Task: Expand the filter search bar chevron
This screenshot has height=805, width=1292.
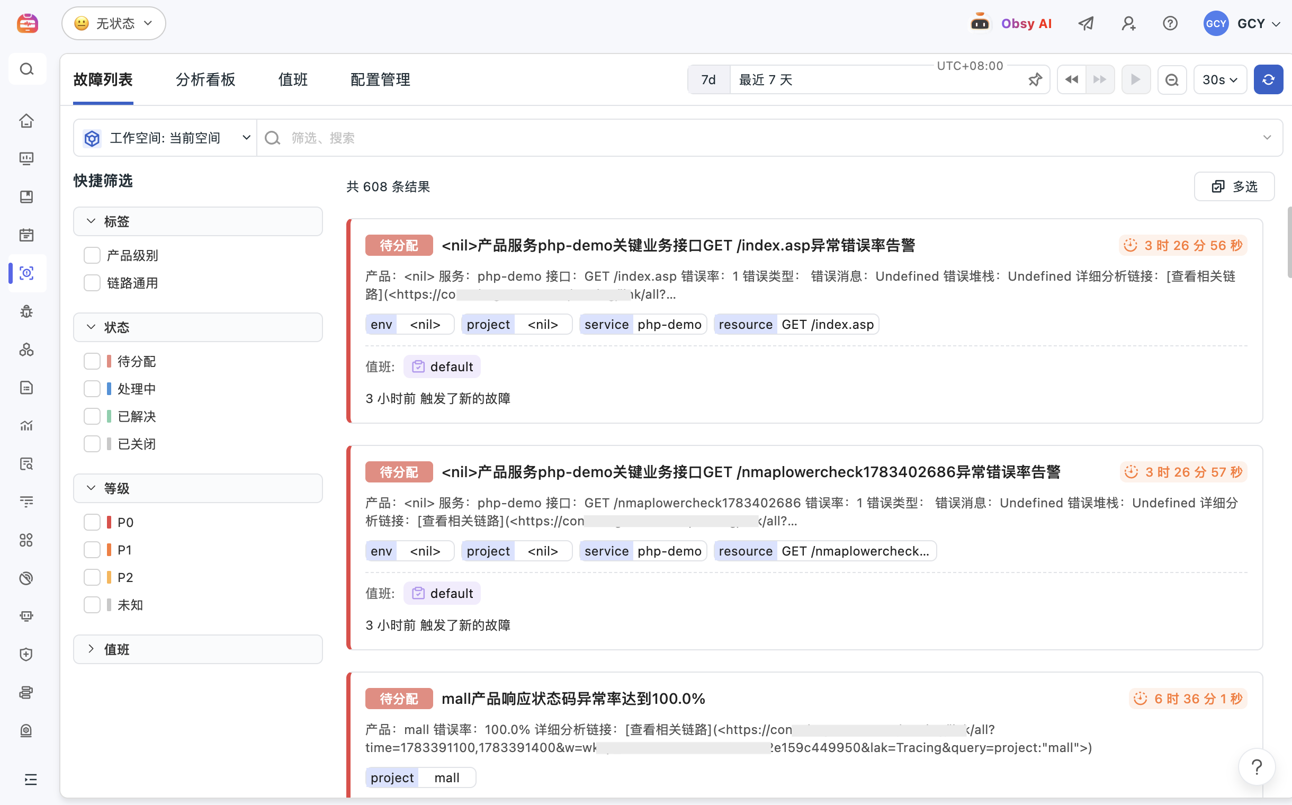Action: [x=1267, y=138]
